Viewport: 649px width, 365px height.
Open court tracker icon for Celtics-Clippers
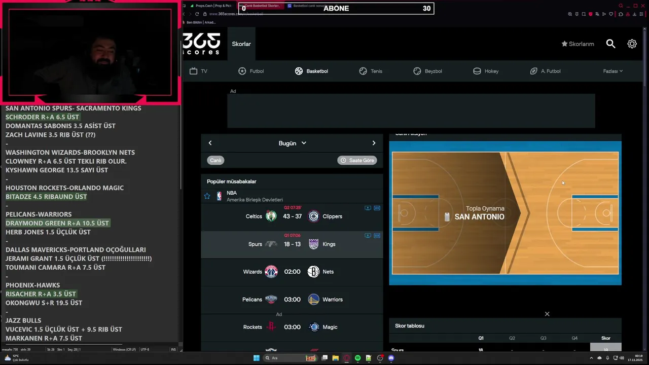[x=377, y=208]
